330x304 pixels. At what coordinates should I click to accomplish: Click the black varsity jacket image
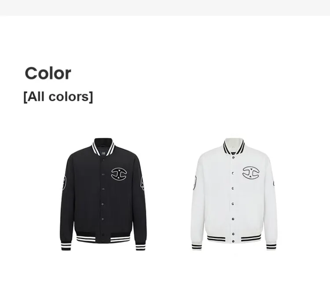coord(103,194)
